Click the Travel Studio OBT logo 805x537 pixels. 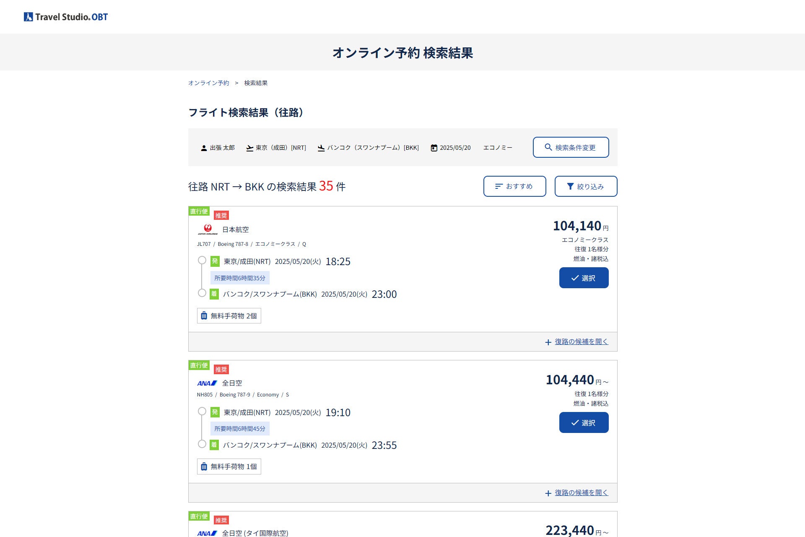click(x=66, y=17)
